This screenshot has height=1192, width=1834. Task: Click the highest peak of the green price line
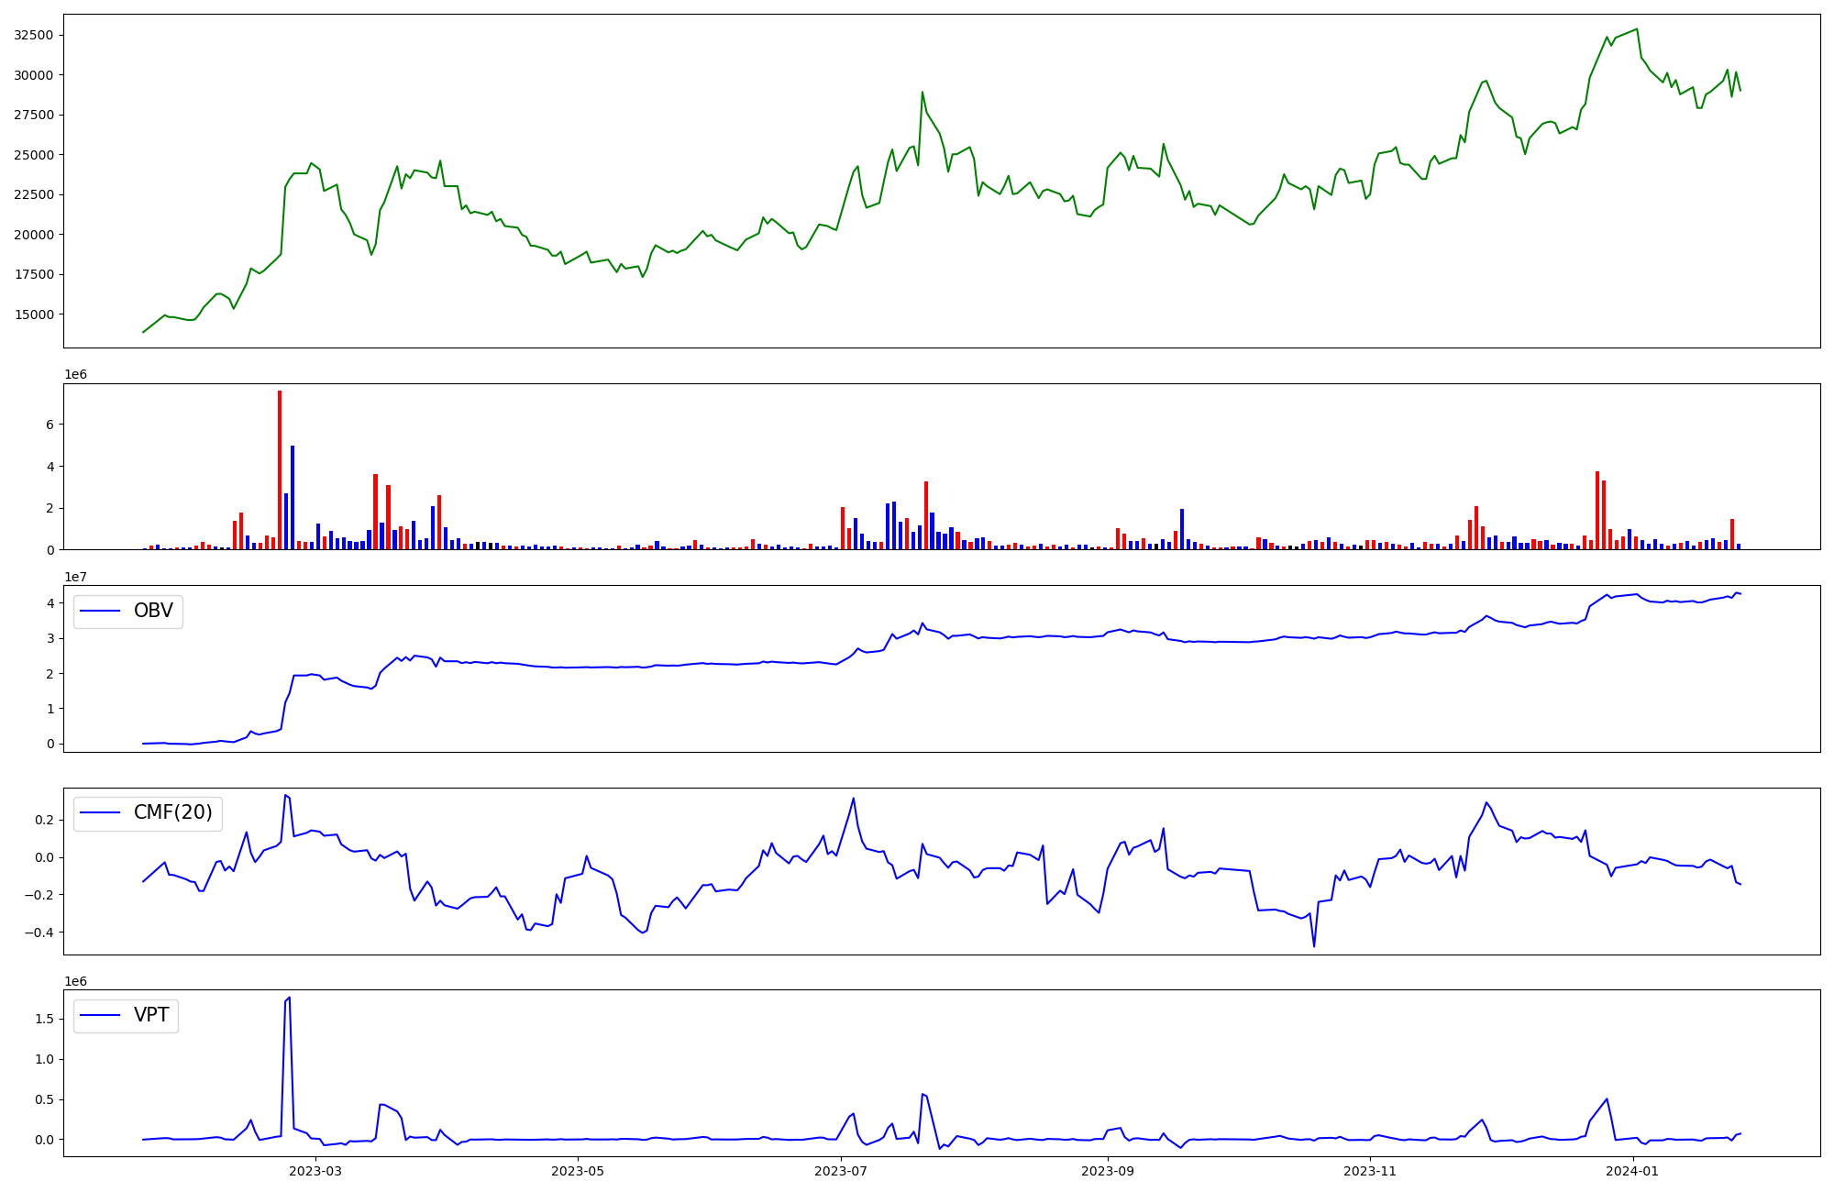(x=1637, y=29)
